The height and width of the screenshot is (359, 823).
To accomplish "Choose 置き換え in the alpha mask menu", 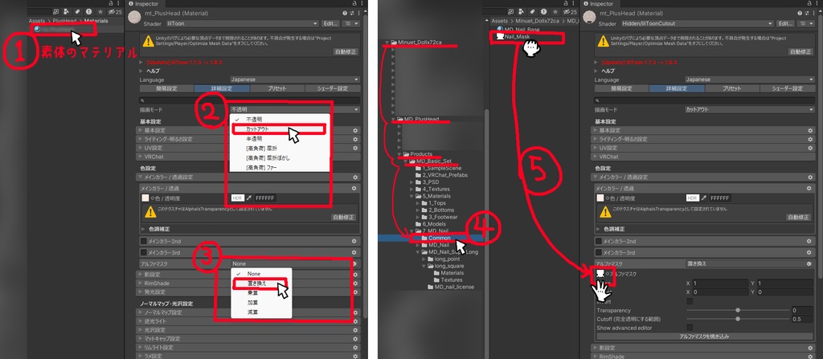I will (261, 284).
